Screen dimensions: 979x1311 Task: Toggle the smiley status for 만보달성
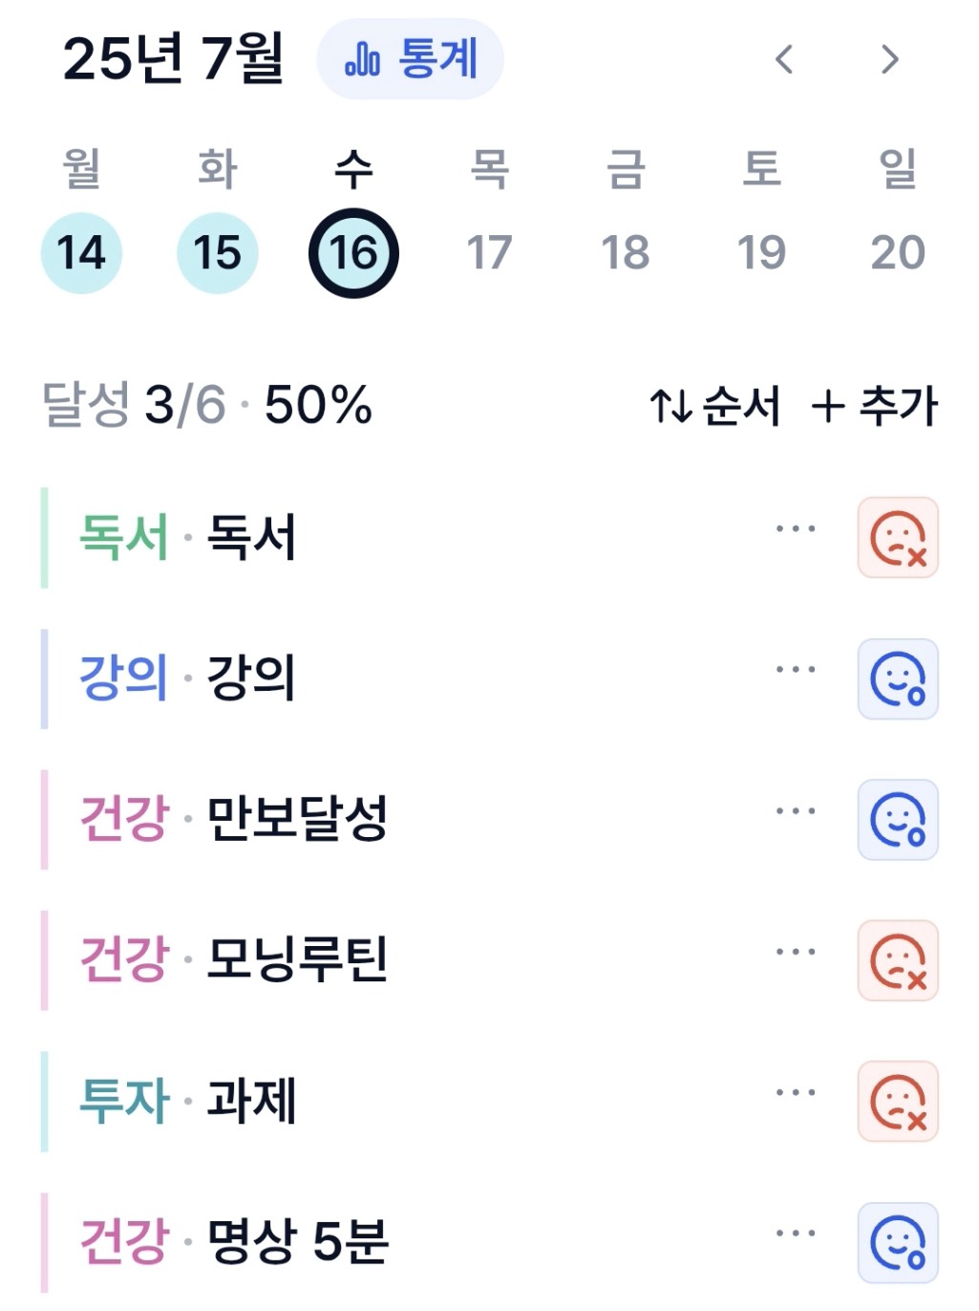point(898,820)
